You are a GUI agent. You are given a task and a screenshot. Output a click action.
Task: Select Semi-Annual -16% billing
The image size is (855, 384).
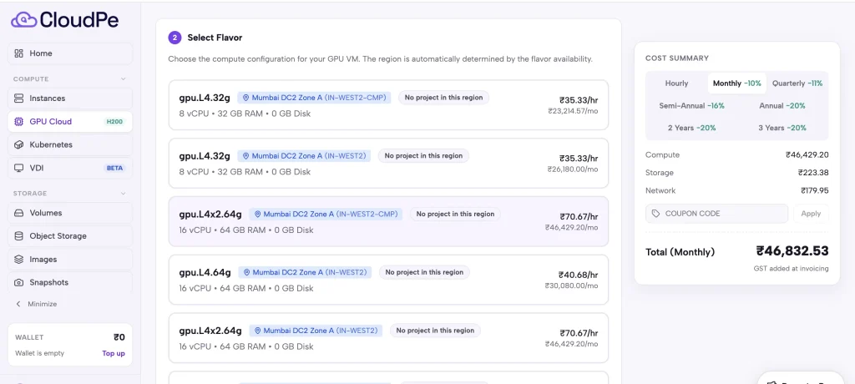[x=691, y=106]
